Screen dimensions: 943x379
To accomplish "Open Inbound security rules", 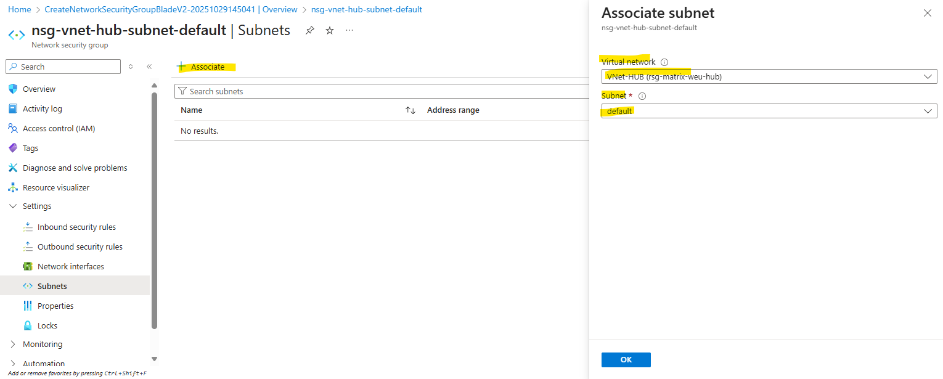I will [x=76, y=227].
